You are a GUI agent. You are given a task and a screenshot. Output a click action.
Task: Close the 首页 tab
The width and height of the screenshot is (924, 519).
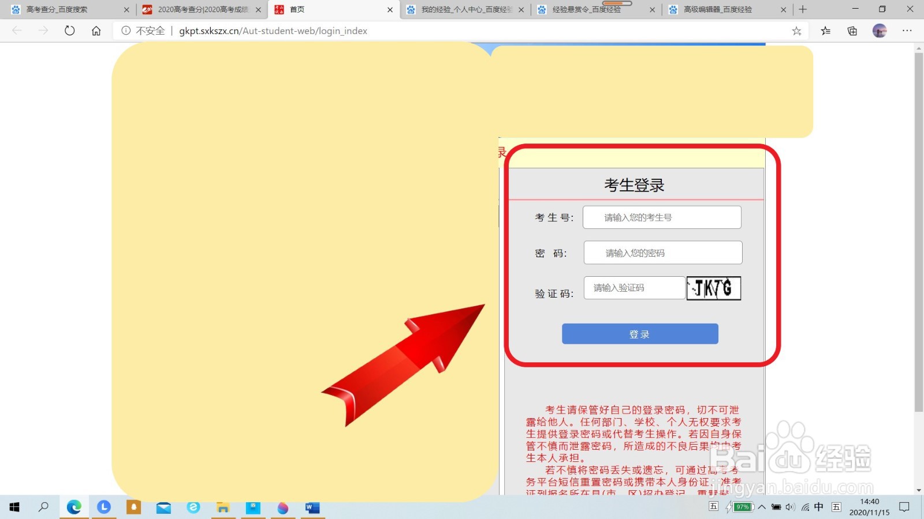point(390,10)
